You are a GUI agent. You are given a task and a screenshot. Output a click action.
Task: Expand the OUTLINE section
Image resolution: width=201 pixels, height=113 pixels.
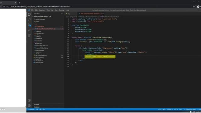click(36, 105)
